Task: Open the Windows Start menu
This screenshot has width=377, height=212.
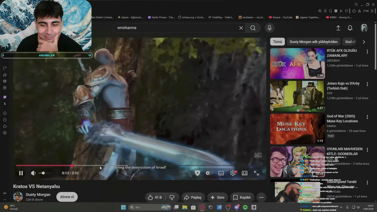Action: [x=123, y=207]
